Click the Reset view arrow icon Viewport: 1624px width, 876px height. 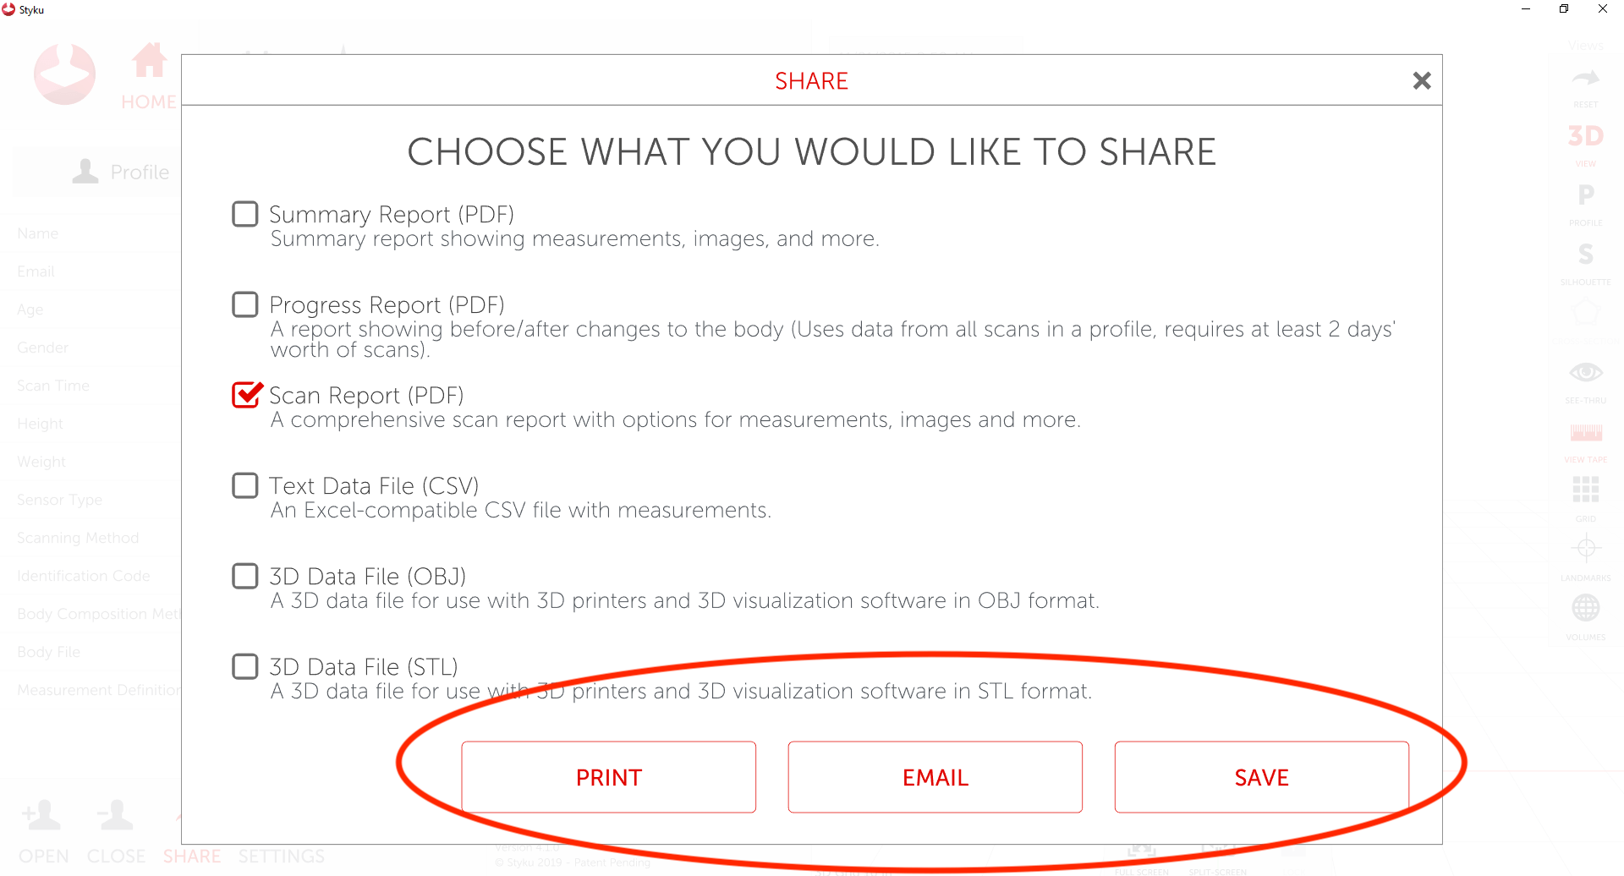click(x=1585, y=79)
